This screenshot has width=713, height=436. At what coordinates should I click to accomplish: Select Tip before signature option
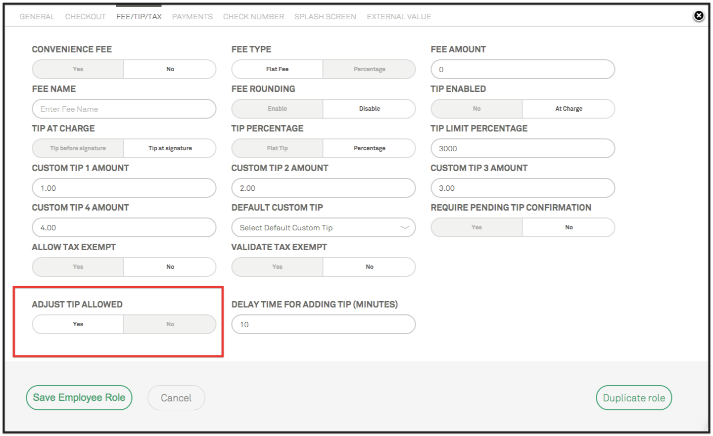(78, 148)
